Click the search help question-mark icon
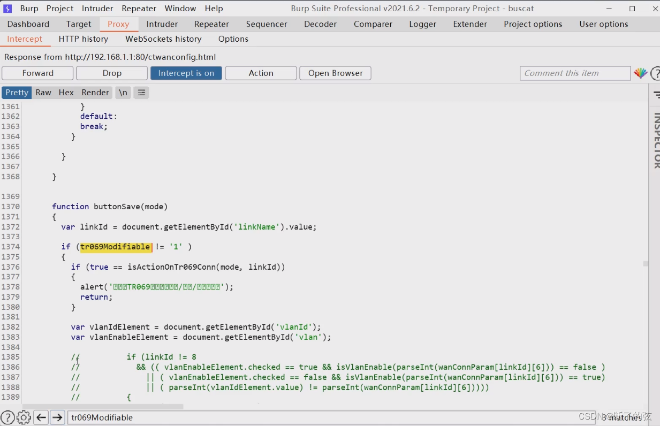 pyautogui.click(x=7, y=417)
